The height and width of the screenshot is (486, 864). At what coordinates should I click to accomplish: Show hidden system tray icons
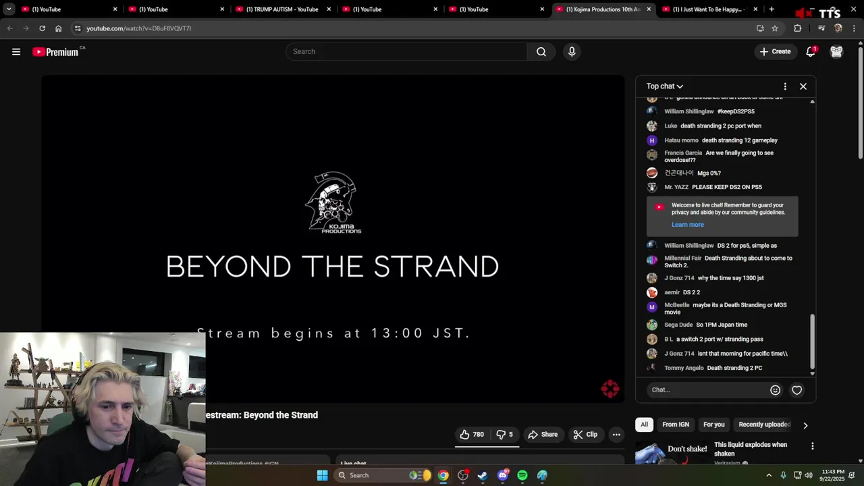pos(768,475)
